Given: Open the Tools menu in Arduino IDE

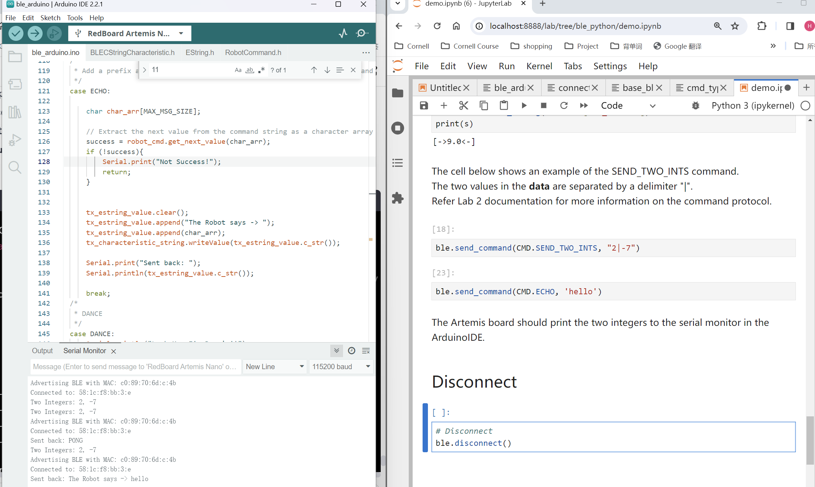Looking at the screenshot, I should (x=75, y=18).
